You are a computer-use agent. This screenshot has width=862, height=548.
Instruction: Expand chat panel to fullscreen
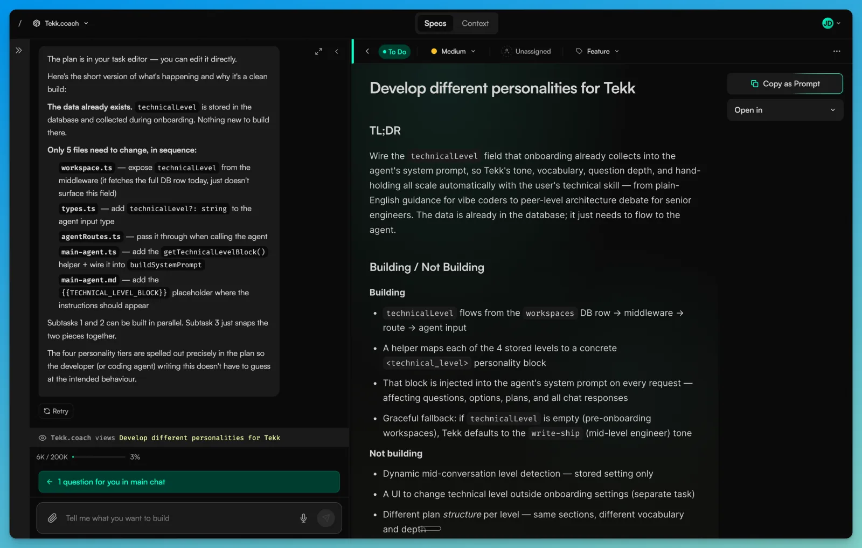(318, 51)
